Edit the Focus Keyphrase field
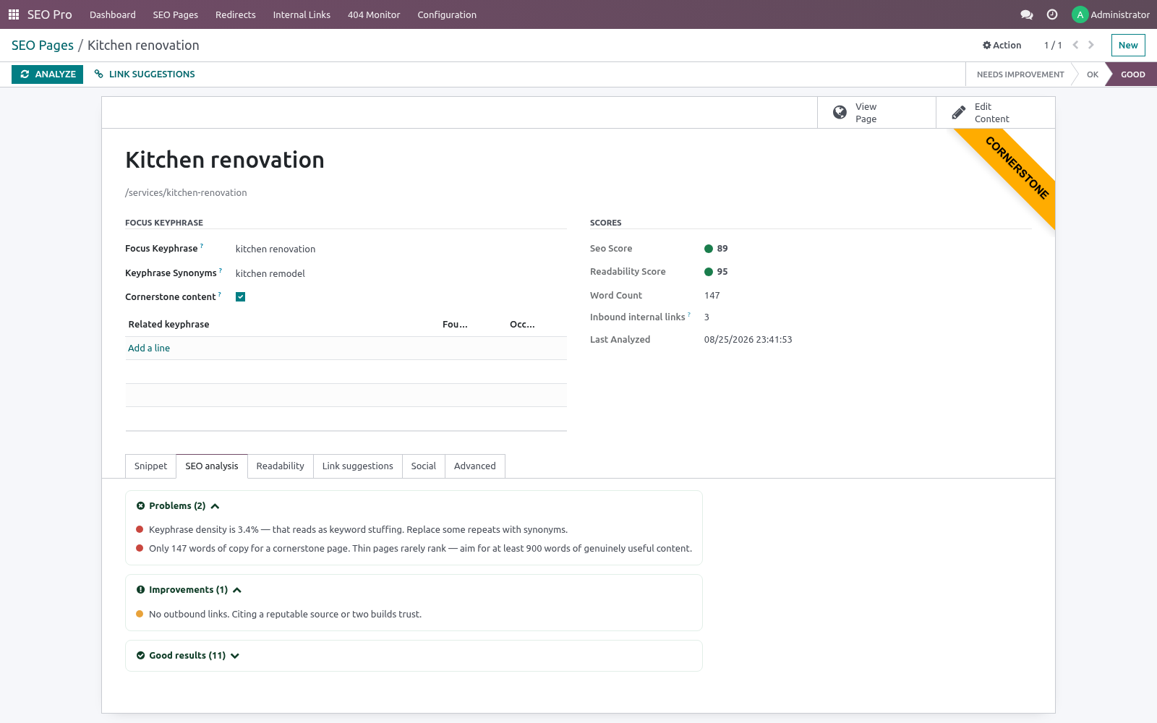The width and height of the screenshot is (1157, 723). [x=401, y=249]
